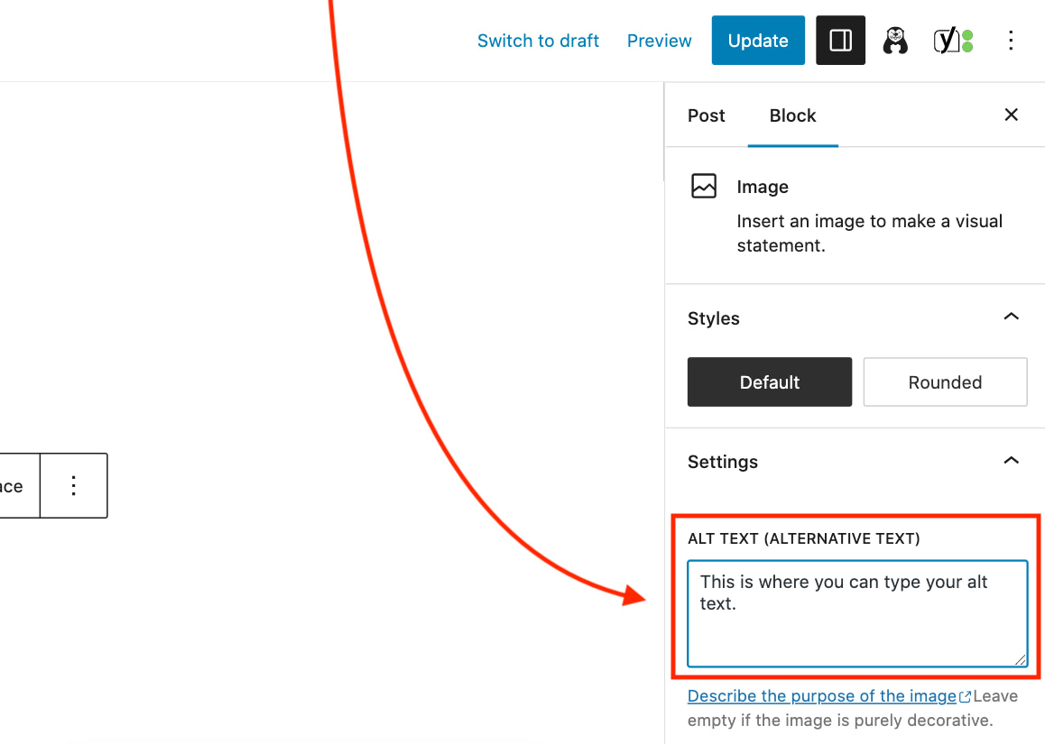Open the Yoast SEO icon

click(x=953, y=40)
